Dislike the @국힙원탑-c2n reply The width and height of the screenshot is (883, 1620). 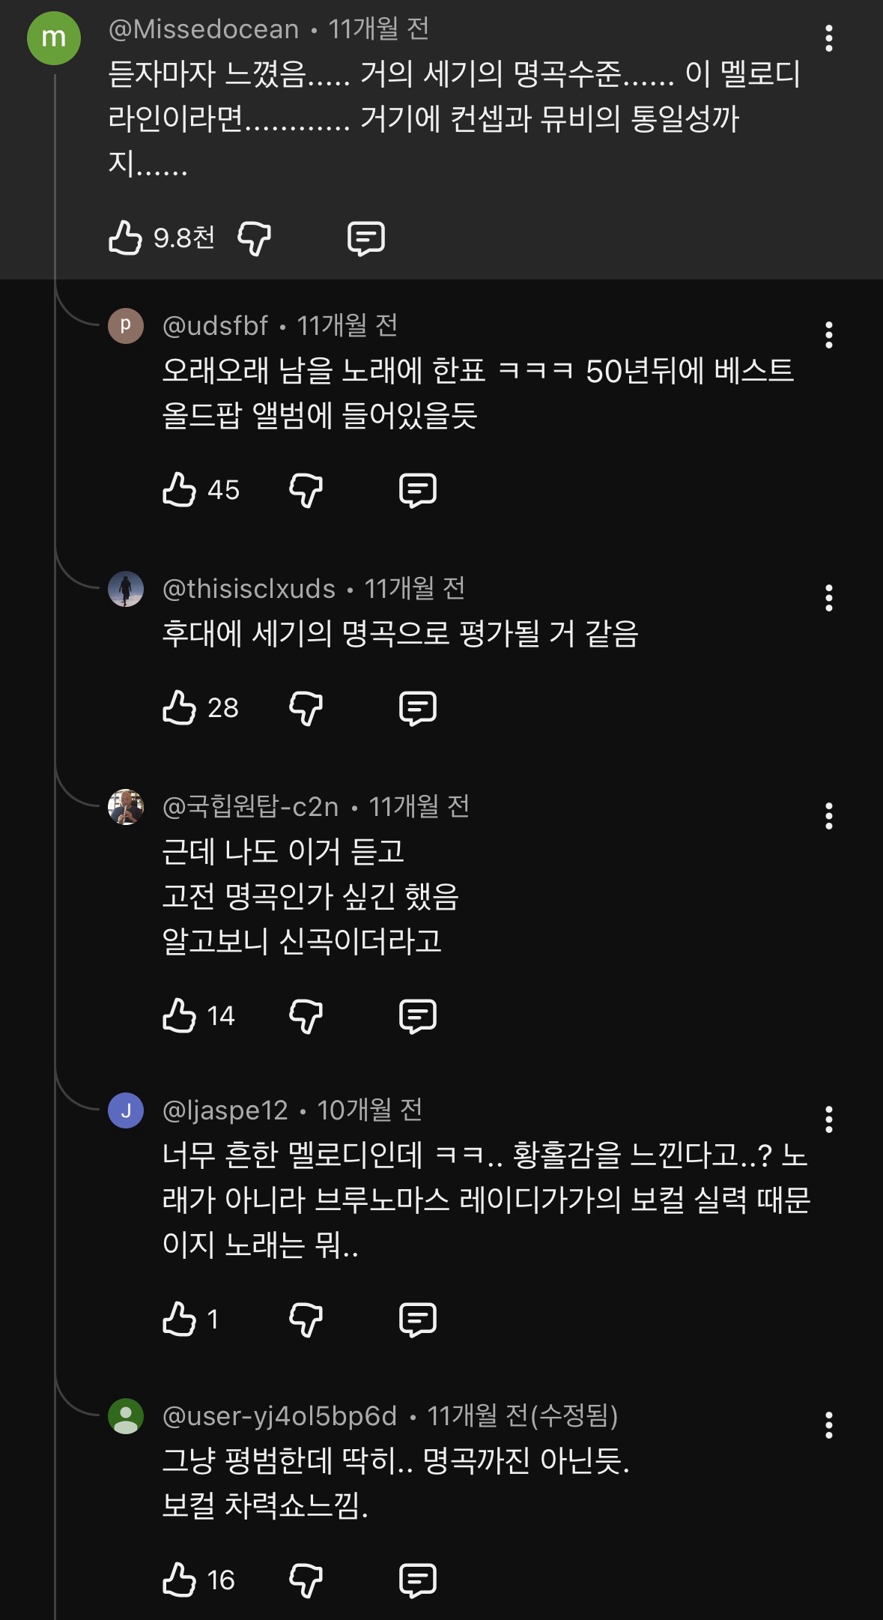pos(306,1016)
